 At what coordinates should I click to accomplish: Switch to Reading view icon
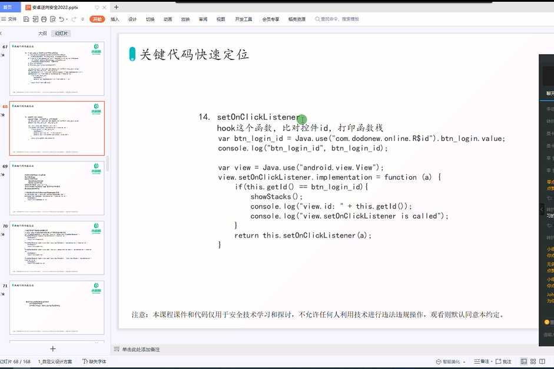542,361
